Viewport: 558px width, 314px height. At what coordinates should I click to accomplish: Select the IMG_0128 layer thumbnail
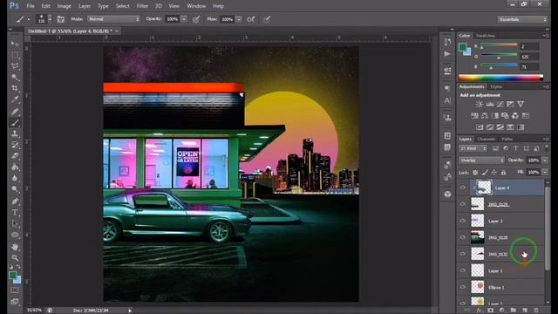coord(478,237)
